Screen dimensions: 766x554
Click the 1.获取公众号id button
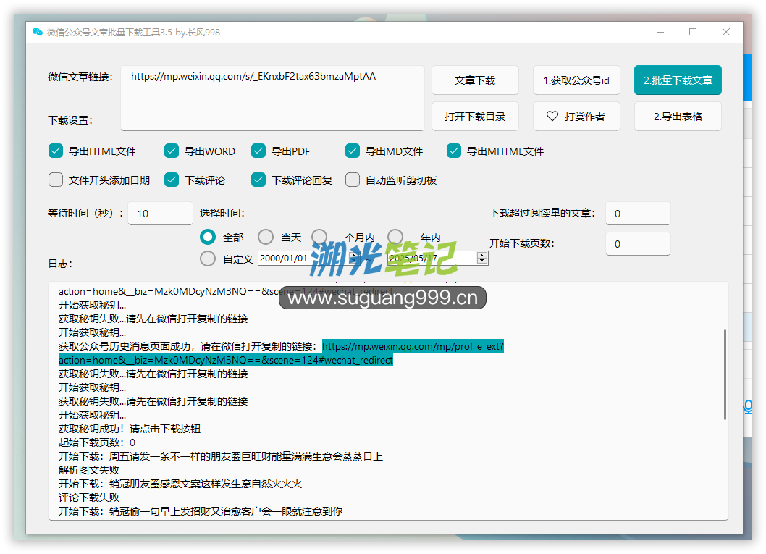click(576, 80)
